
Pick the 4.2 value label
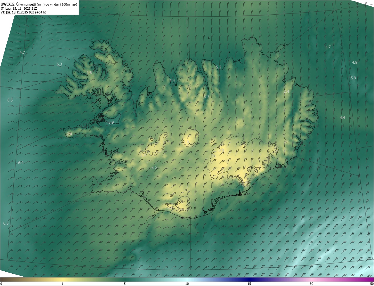(x=155, y=168)
